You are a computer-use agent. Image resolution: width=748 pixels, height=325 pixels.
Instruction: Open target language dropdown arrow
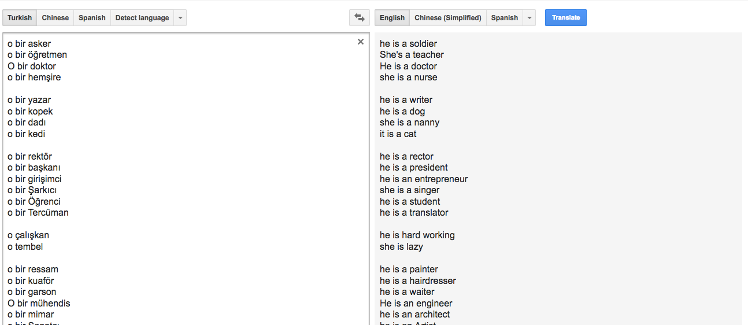coord(529,18)
